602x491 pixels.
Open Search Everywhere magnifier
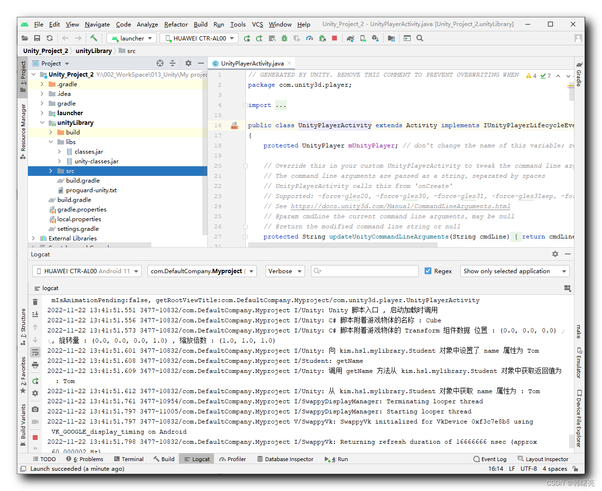tap(420, 38)
